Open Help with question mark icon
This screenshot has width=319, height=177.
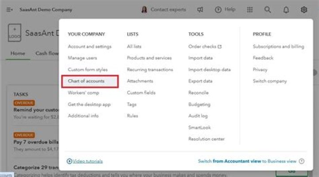click(x=225, y=9)
